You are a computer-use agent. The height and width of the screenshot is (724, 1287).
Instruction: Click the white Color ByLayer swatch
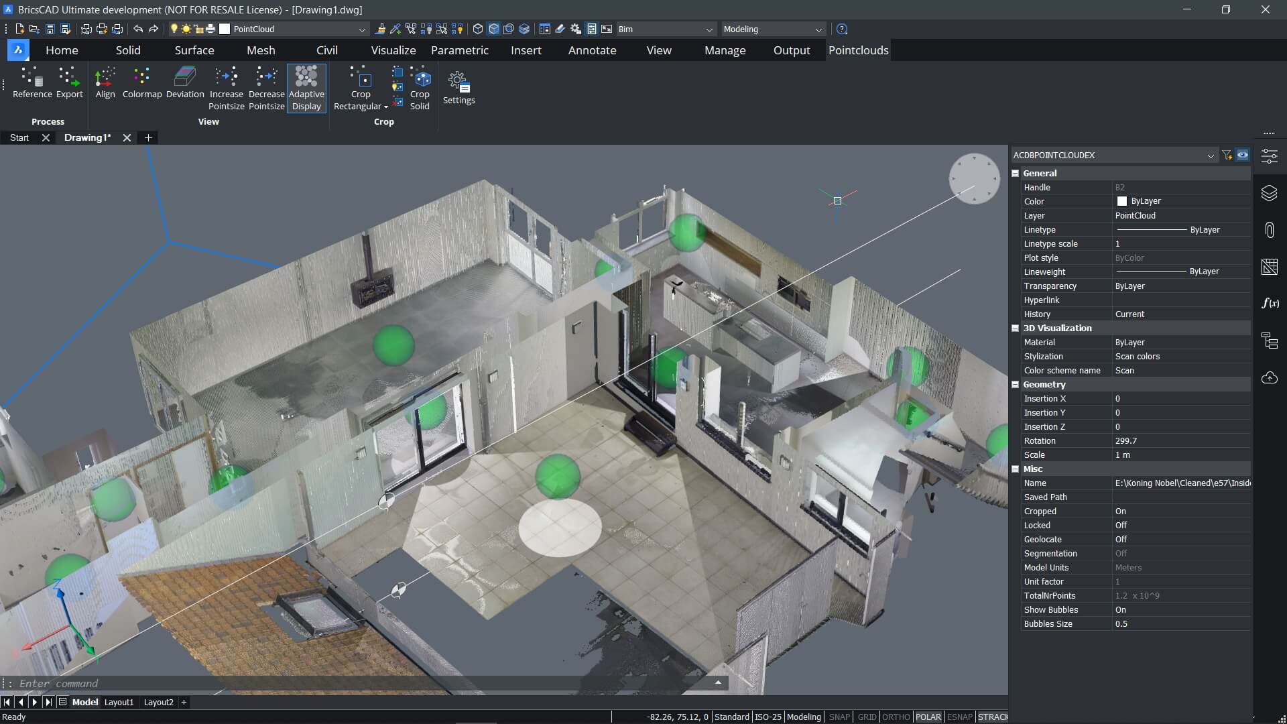(1121, 201)
